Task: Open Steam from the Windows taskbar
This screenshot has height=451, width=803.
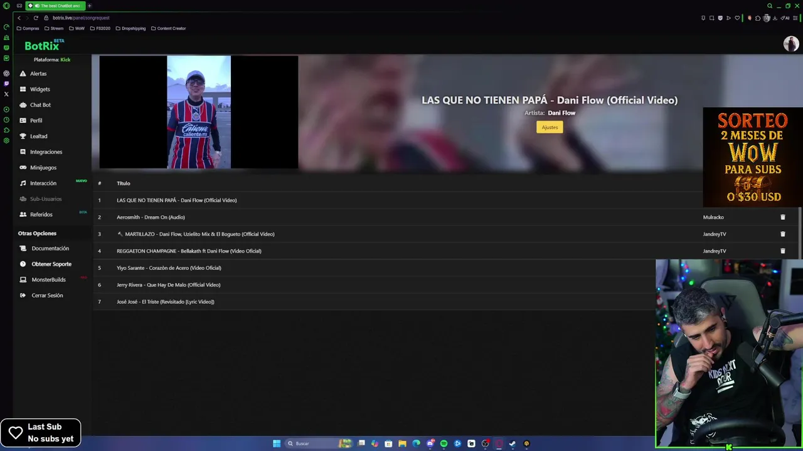Action: tap(513, 443)
